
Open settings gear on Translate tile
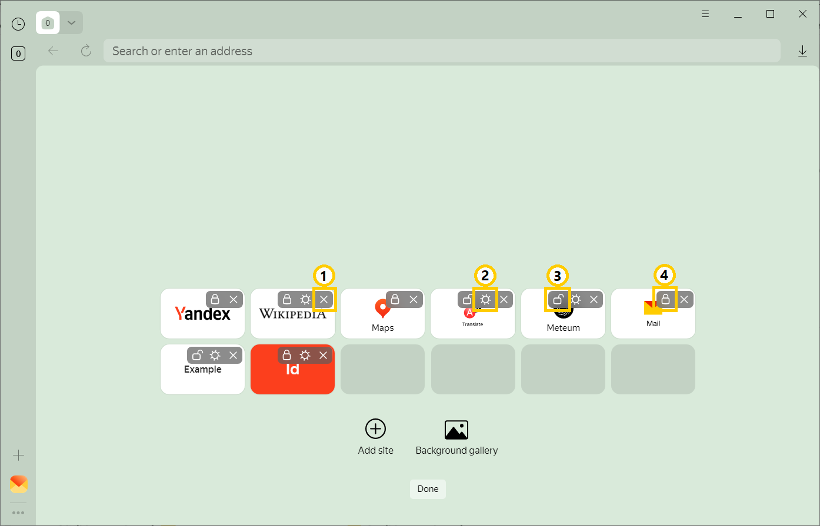click(485, 300)
